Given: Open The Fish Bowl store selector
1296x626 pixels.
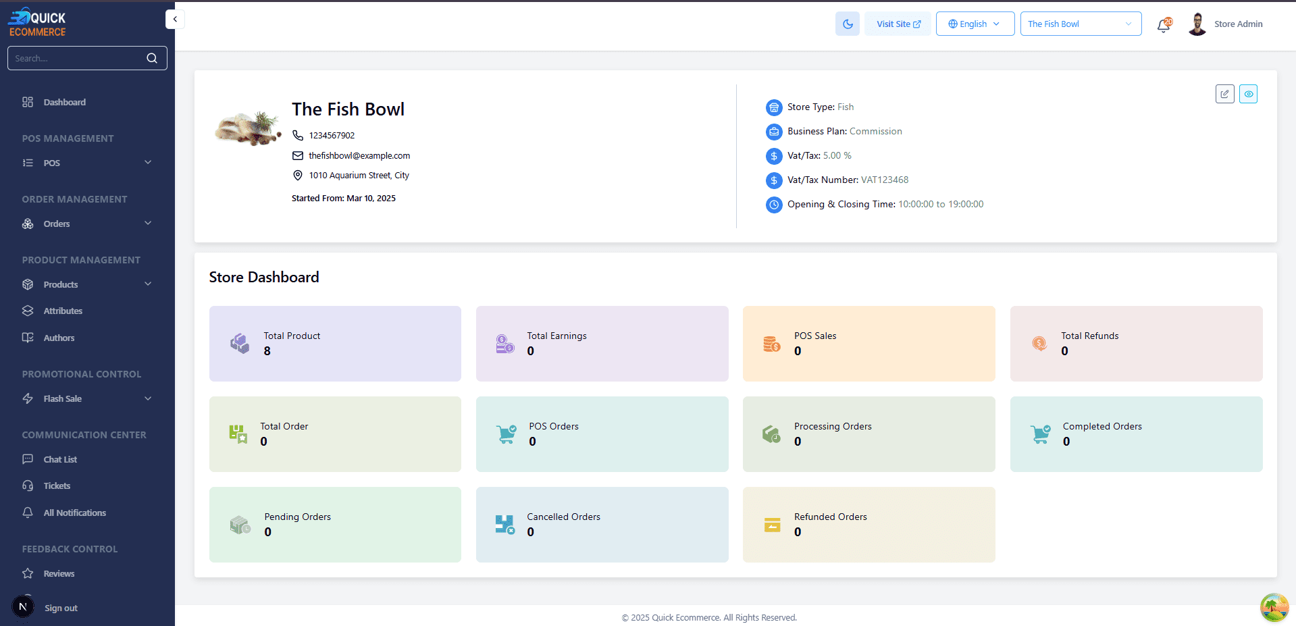Looking at the screenshot, I should [1080, 24].
